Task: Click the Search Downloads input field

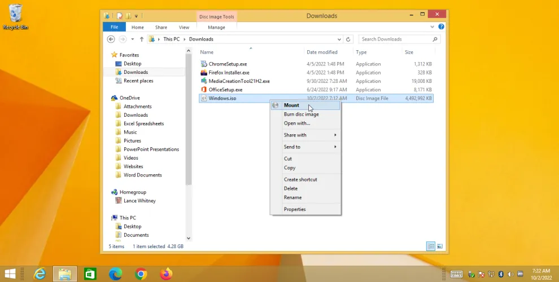Action: (x=395, y=39)
